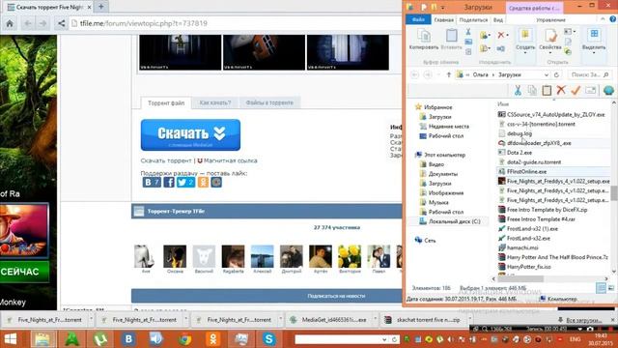Open uTorrent from the taskbar
The height and width of the screenshot is (348, 618).
(99, 339)
